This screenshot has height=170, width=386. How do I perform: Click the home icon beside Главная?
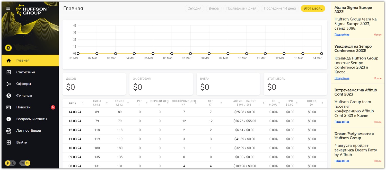click(x=9, y=61)
